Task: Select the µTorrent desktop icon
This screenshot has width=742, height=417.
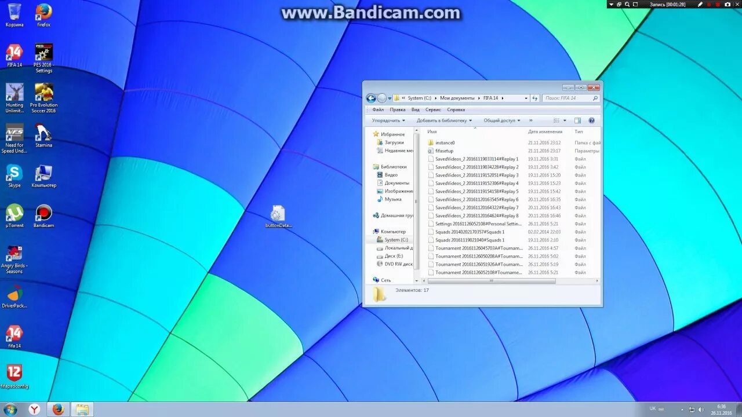Action: tap(14, 216)
